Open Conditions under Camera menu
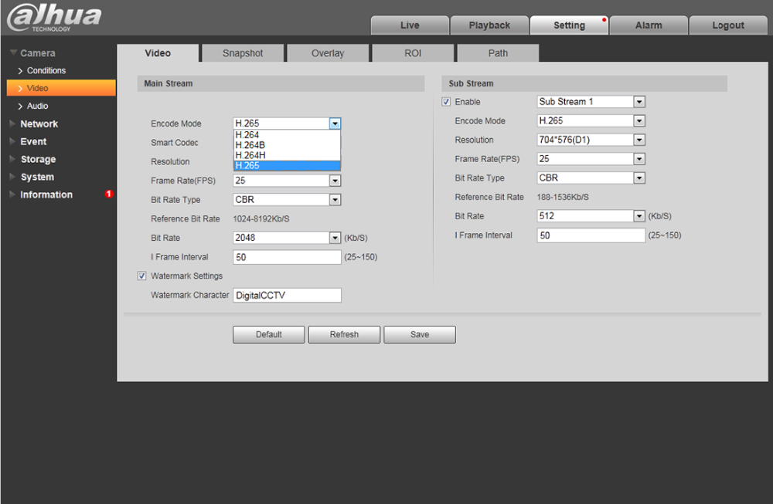The width and height of the screenshot is (773, 504). click(x=46, y=71)
